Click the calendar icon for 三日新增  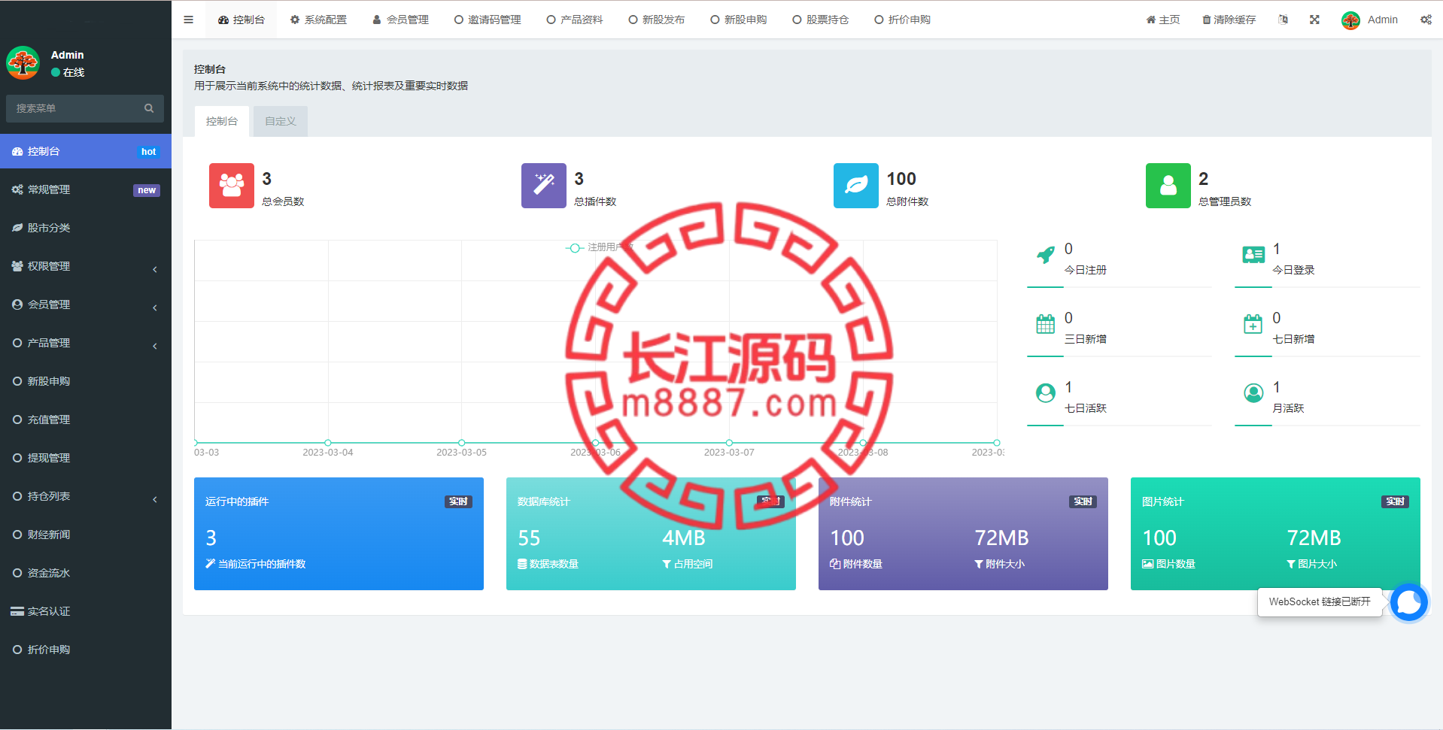1046,324
